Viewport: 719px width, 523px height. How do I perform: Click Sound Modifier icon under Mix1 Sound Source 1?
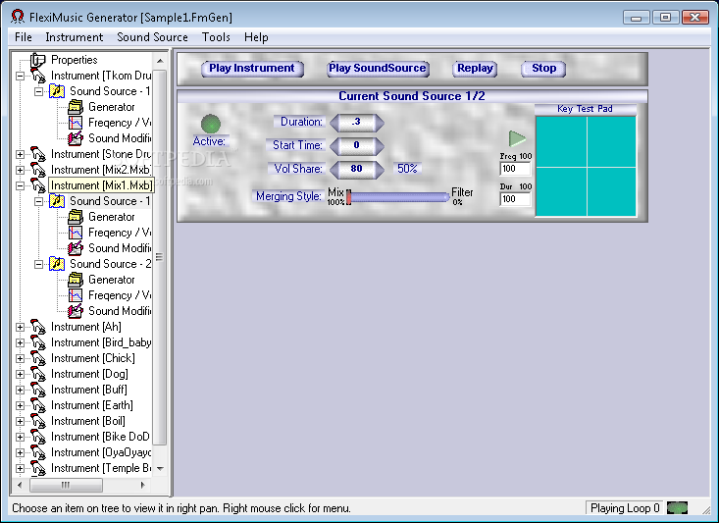(76, 248)
